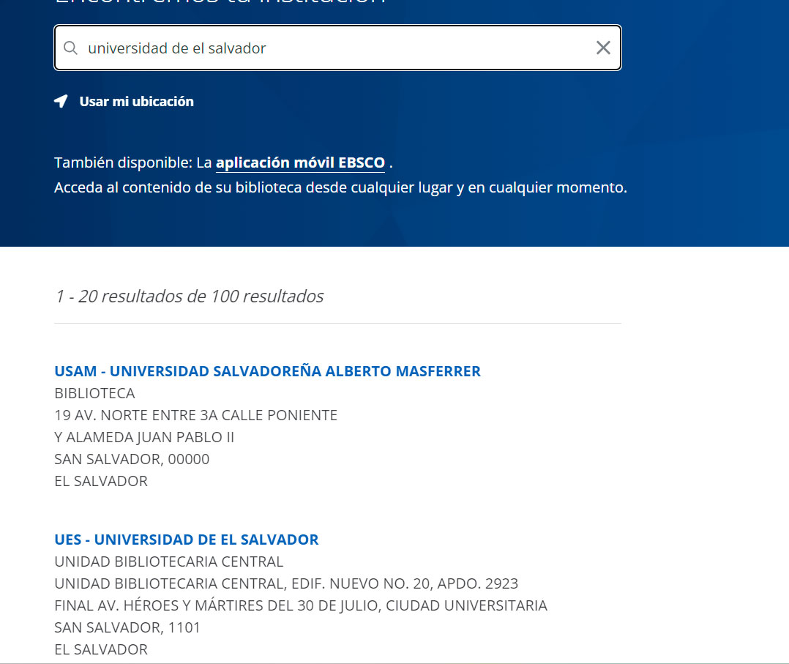Focus the institution search input

(337, 48)
